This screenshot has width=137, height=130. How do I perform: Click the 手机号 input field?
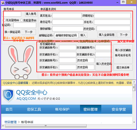tap(112, 22)
